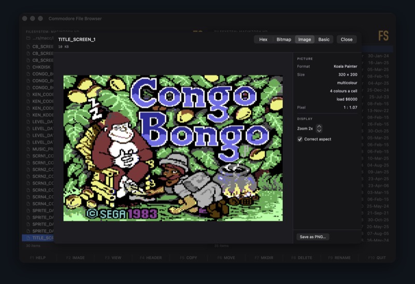Click F9 RENAME in the function bar

click(339, 258)
